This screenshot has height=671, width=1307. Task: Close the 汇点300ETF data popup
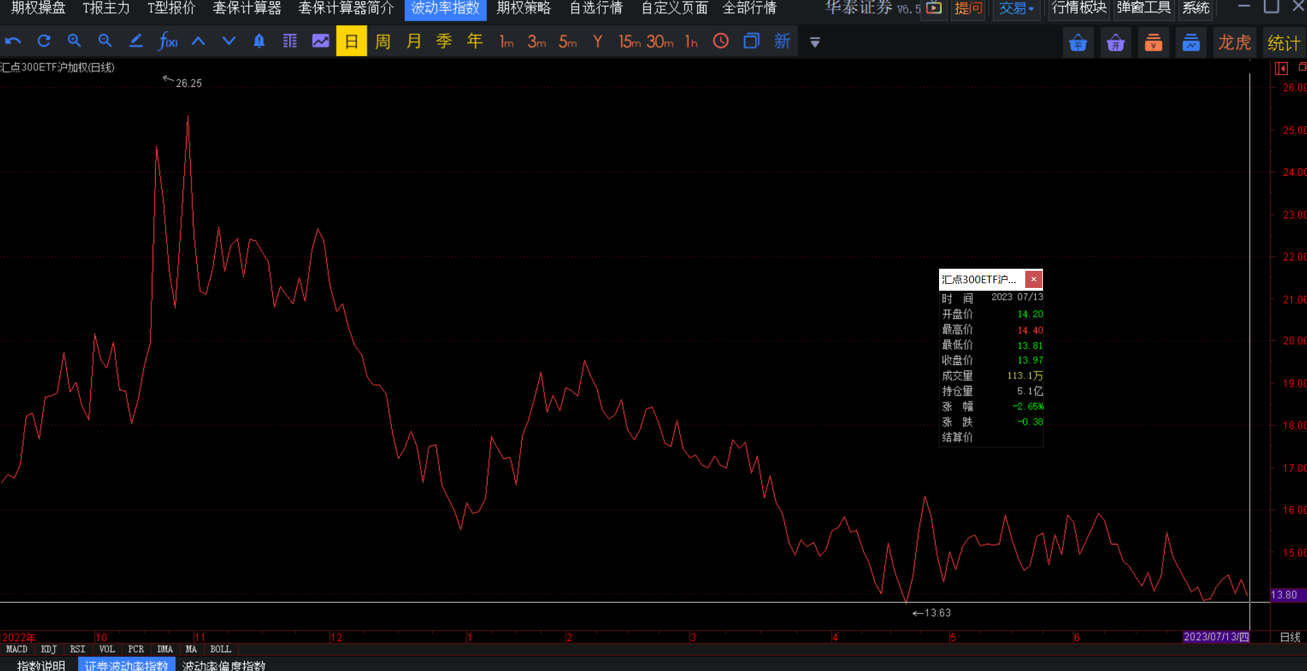[1033, 279]
